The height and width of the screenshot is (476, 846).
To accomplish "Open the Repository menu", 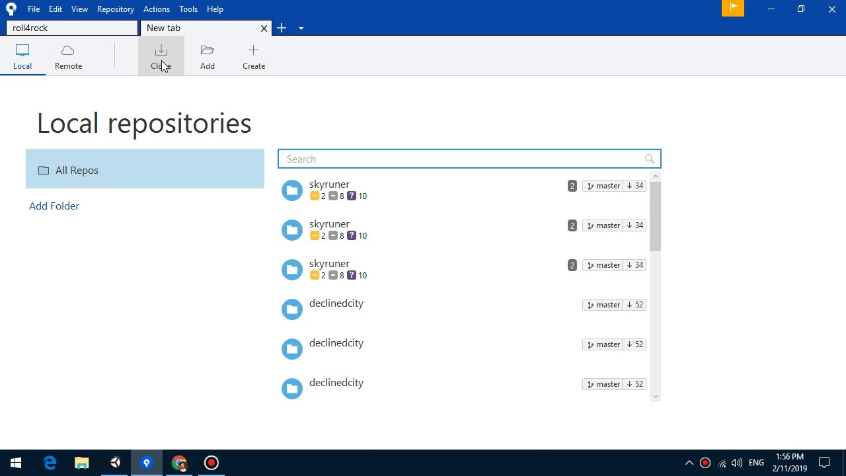I will pyautogui.click(x=116, y=9).
